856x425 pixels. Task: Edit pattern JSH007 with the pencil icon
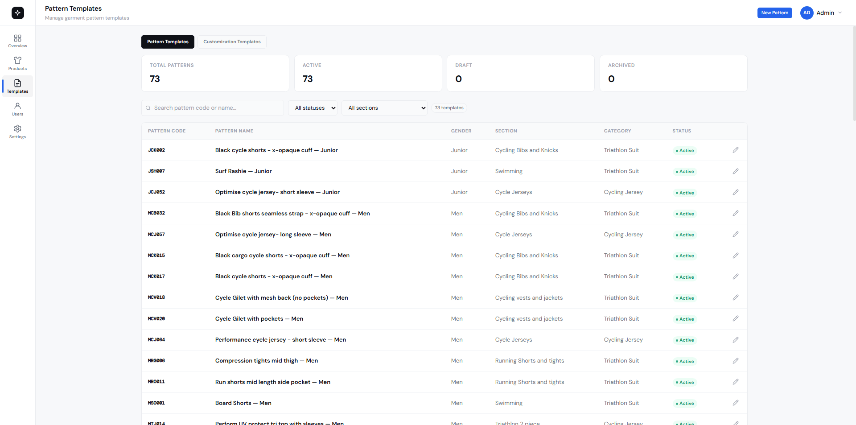(736, 171)
